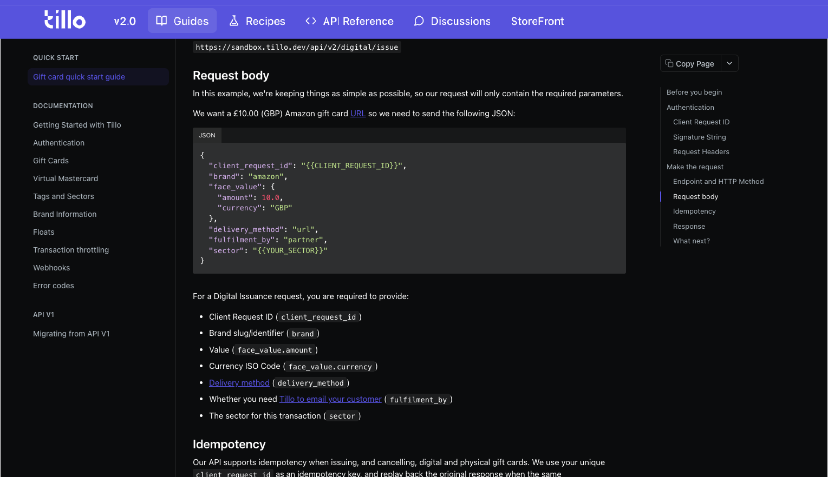
Task: Click the Copy Page button
Action: pyautogui.click(x=690, y=63)
